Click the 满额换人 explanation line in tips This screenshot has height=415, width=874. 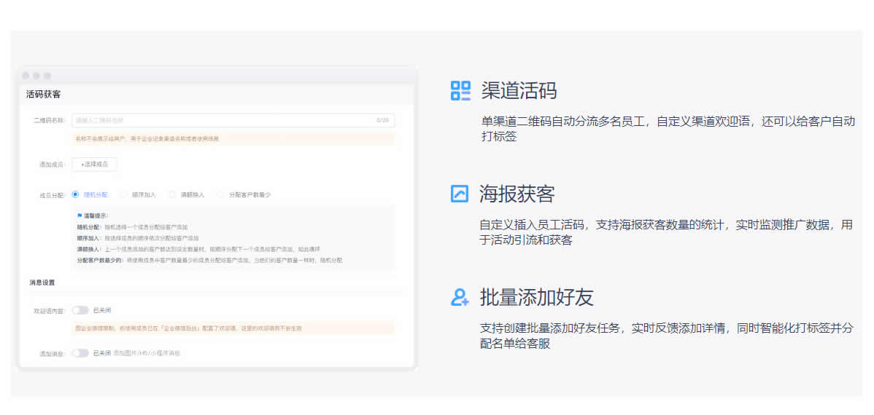click(198, 249)
